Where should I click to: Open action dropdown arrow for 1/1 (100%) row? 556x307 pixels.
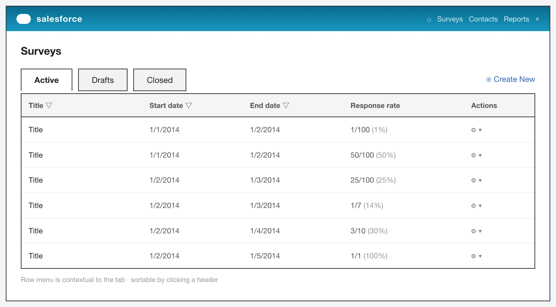480,256
